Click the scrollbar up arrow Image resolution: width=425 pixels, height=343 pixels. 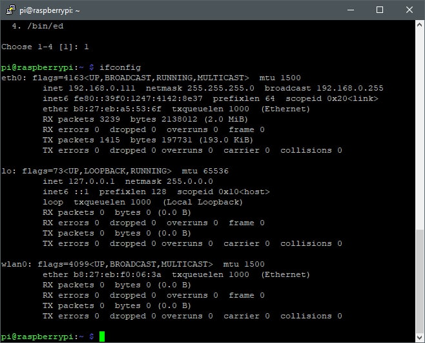(x=419, y=25)
